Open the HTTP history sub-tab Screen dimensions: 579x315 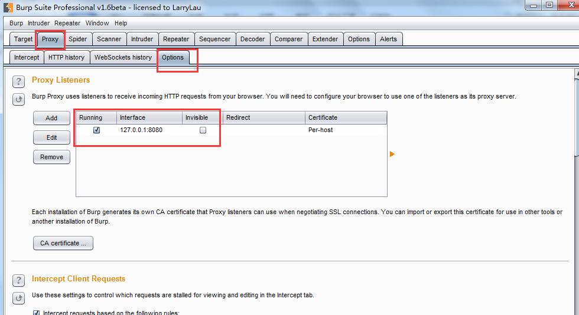tap(66, 58)
